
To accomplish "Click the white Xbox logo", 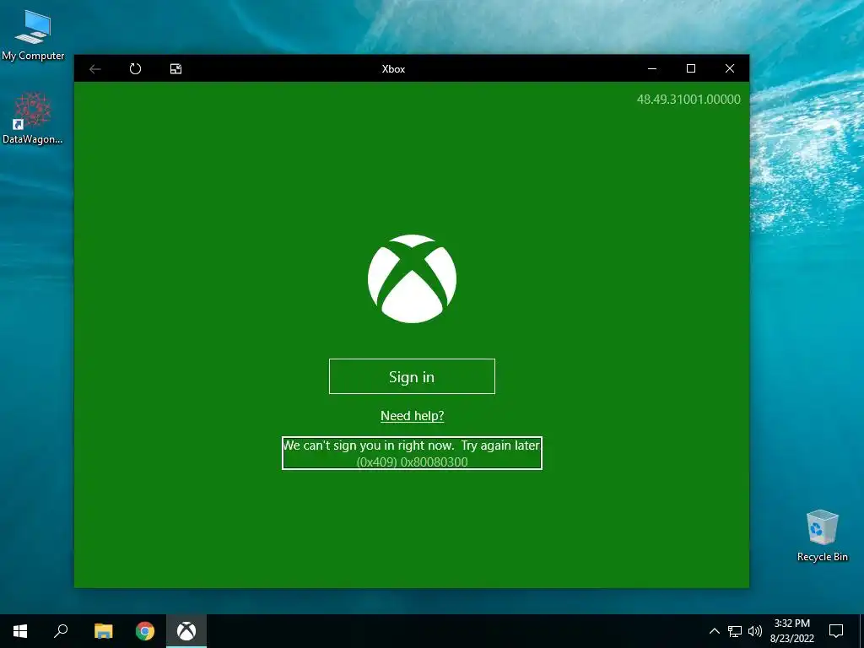I will [x=412, y=278].
